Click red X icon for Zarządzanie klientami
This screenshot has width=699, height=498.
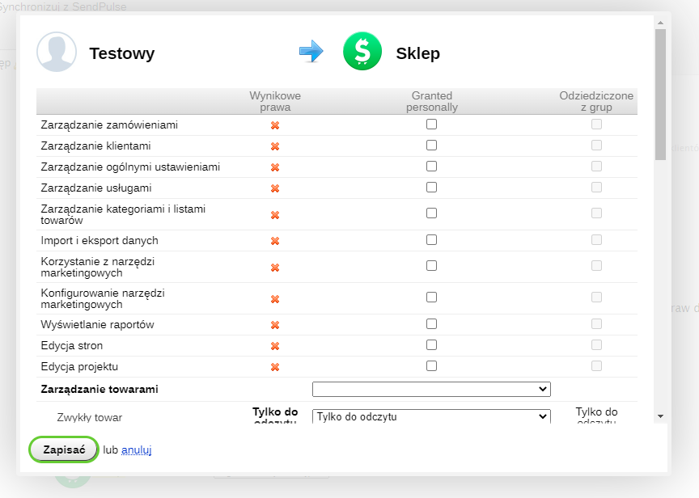pyautogui.click(x=275, y=146)
